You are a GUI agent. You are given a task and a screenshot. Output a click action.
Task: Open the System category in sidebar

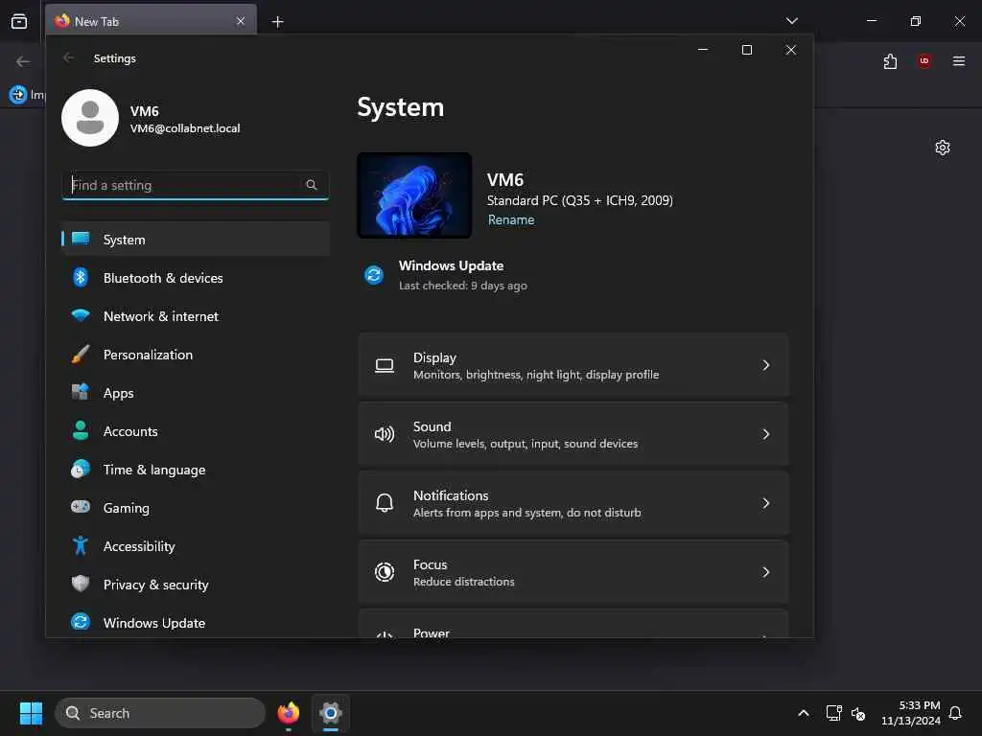[196, 239]
